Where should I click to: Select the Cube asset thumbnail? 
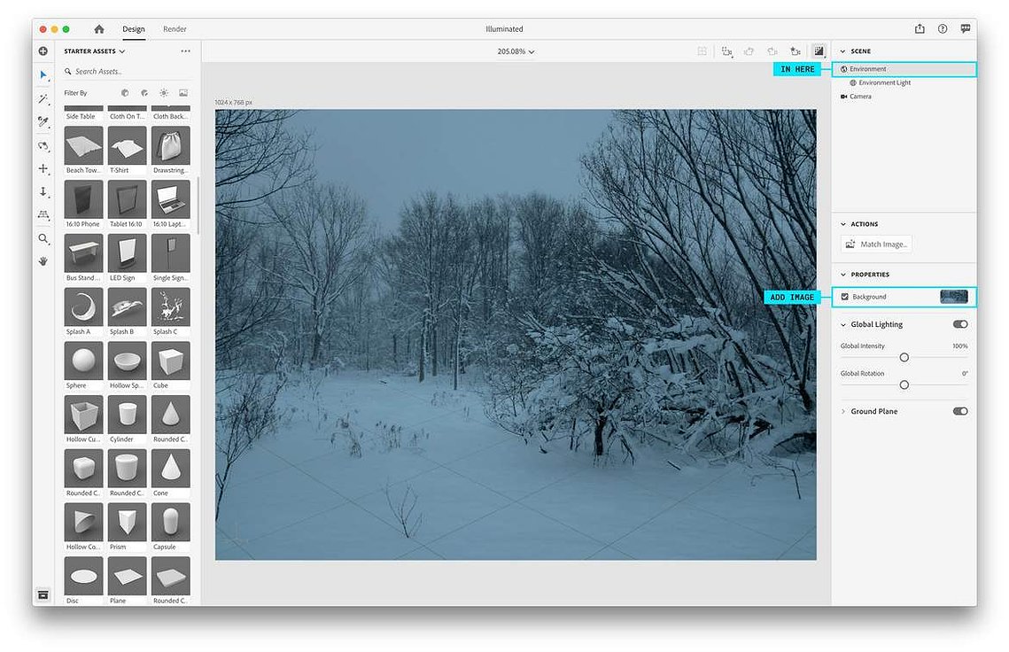pos(170,361)
